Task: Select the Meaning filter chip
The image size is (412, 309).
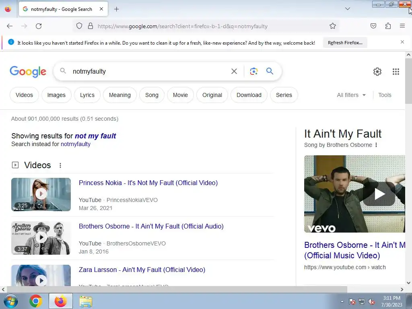Action: (120, 95)
